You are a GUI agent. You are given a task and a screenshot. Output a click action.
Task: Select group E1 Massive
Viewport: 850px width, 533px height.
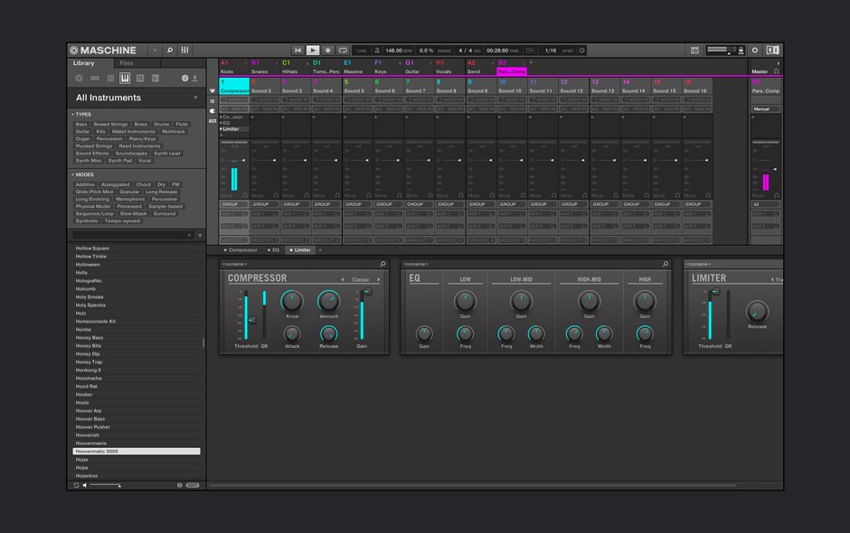[x=357, y=67]
